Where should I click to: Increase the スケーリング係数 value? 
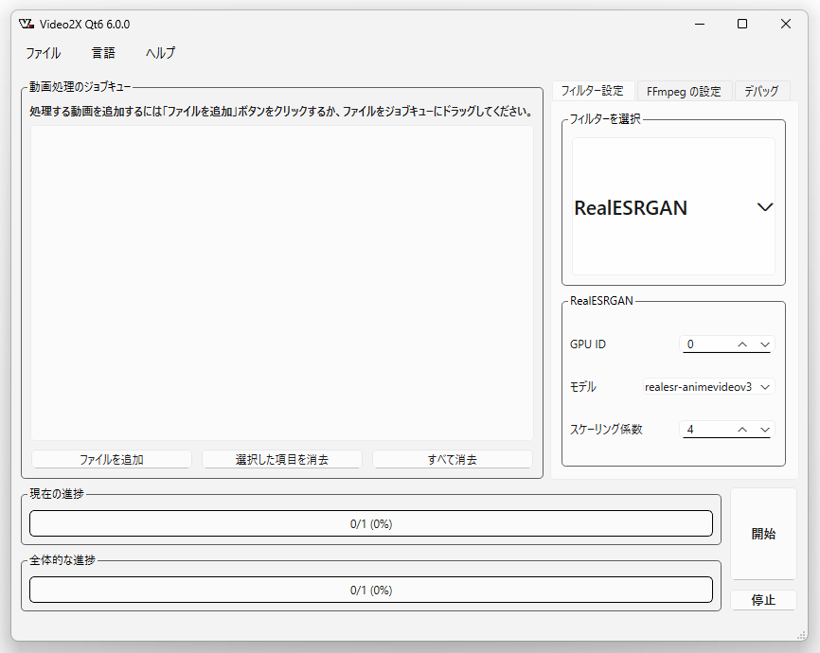[742, 430]
